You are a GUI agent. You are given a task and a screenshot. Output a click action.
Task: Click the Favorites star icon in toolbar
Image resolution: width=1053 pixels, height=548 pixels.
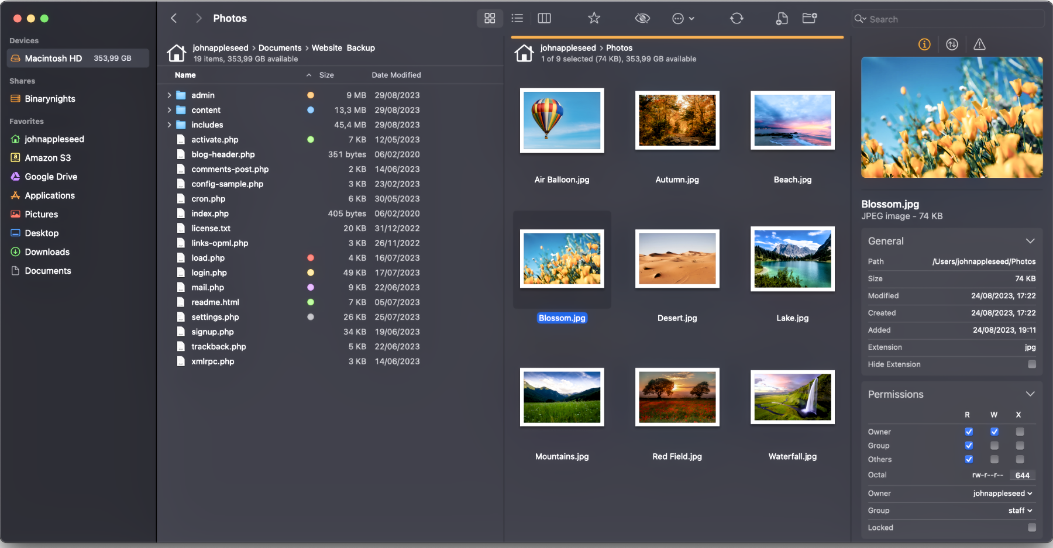tap(594, 19)
